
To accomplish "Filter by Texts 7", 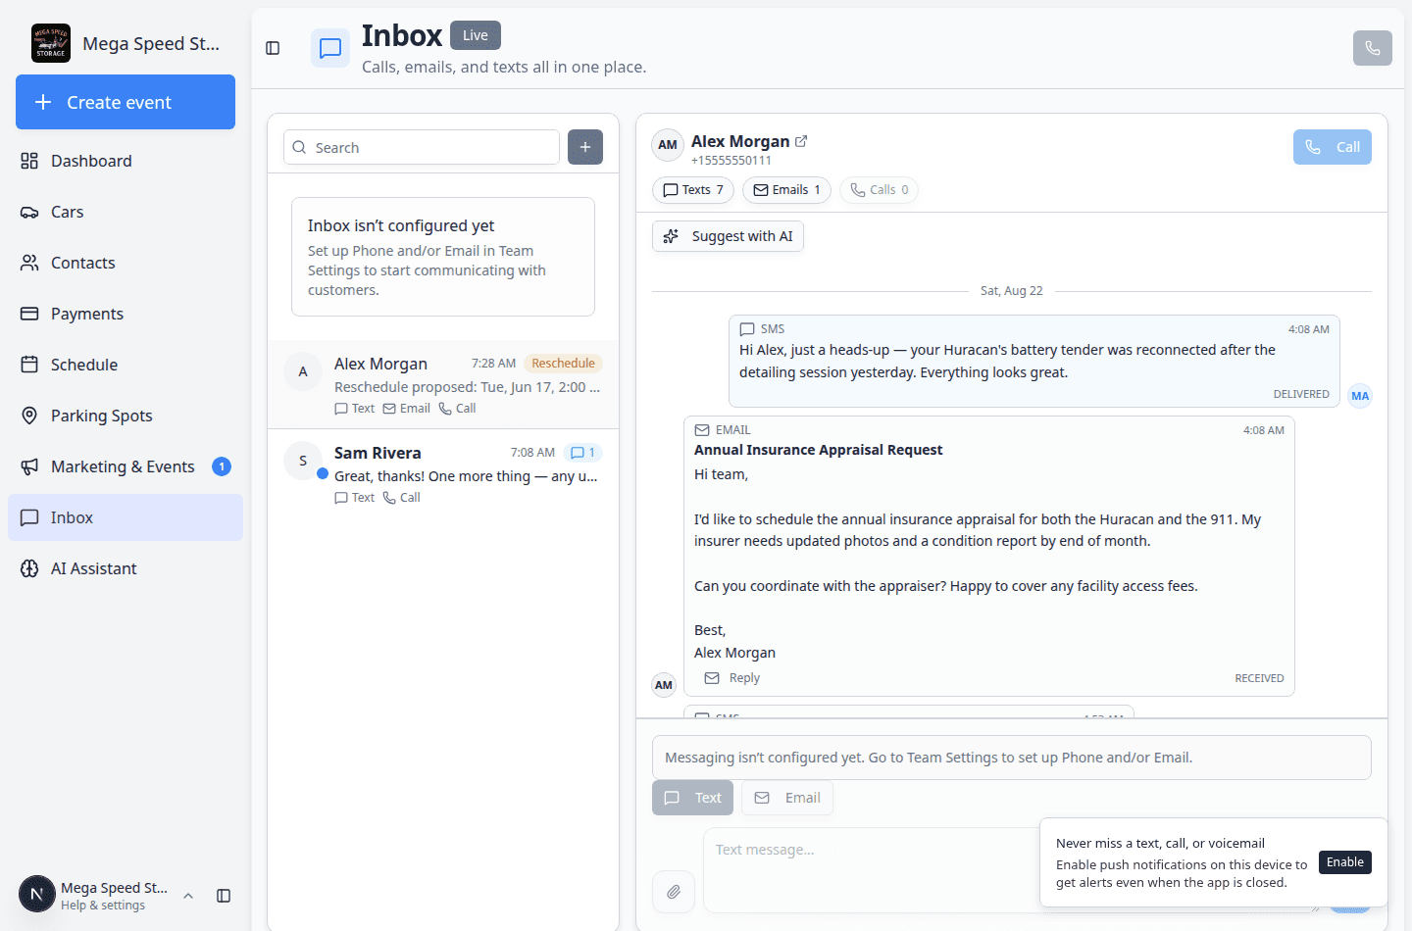I will (693, 190).
